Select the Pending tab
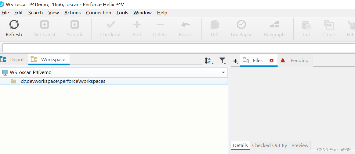Image resolution: width=355 pixels, height=154 pixels. [x=295, y=61]
